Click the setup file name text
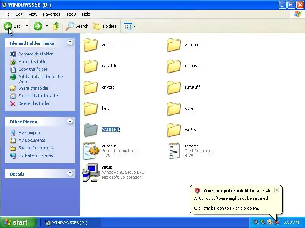 click(x=107, y=167)
